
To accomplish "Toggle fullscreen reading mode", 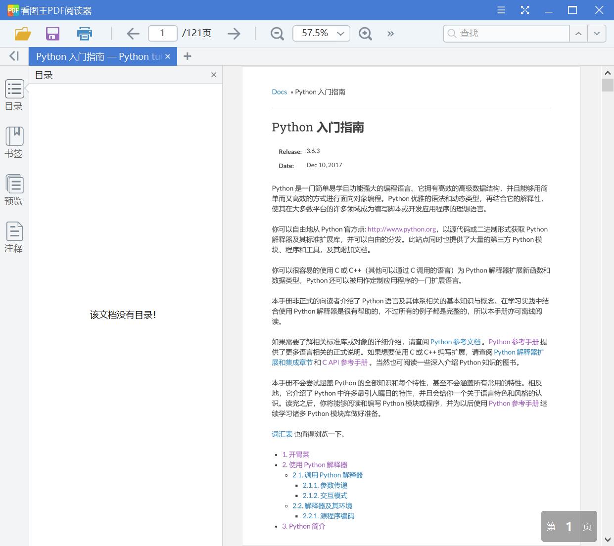I will [525, 10].
